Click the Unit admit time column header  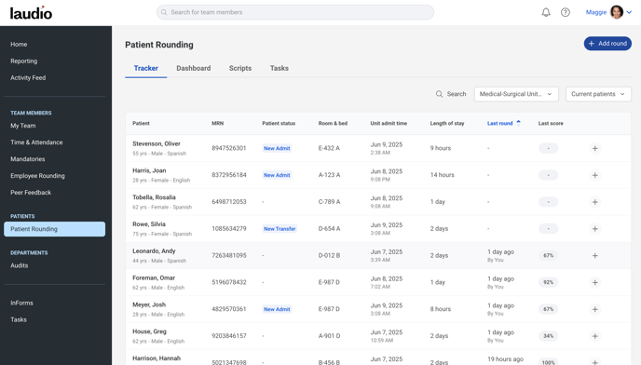coord(389,124)
